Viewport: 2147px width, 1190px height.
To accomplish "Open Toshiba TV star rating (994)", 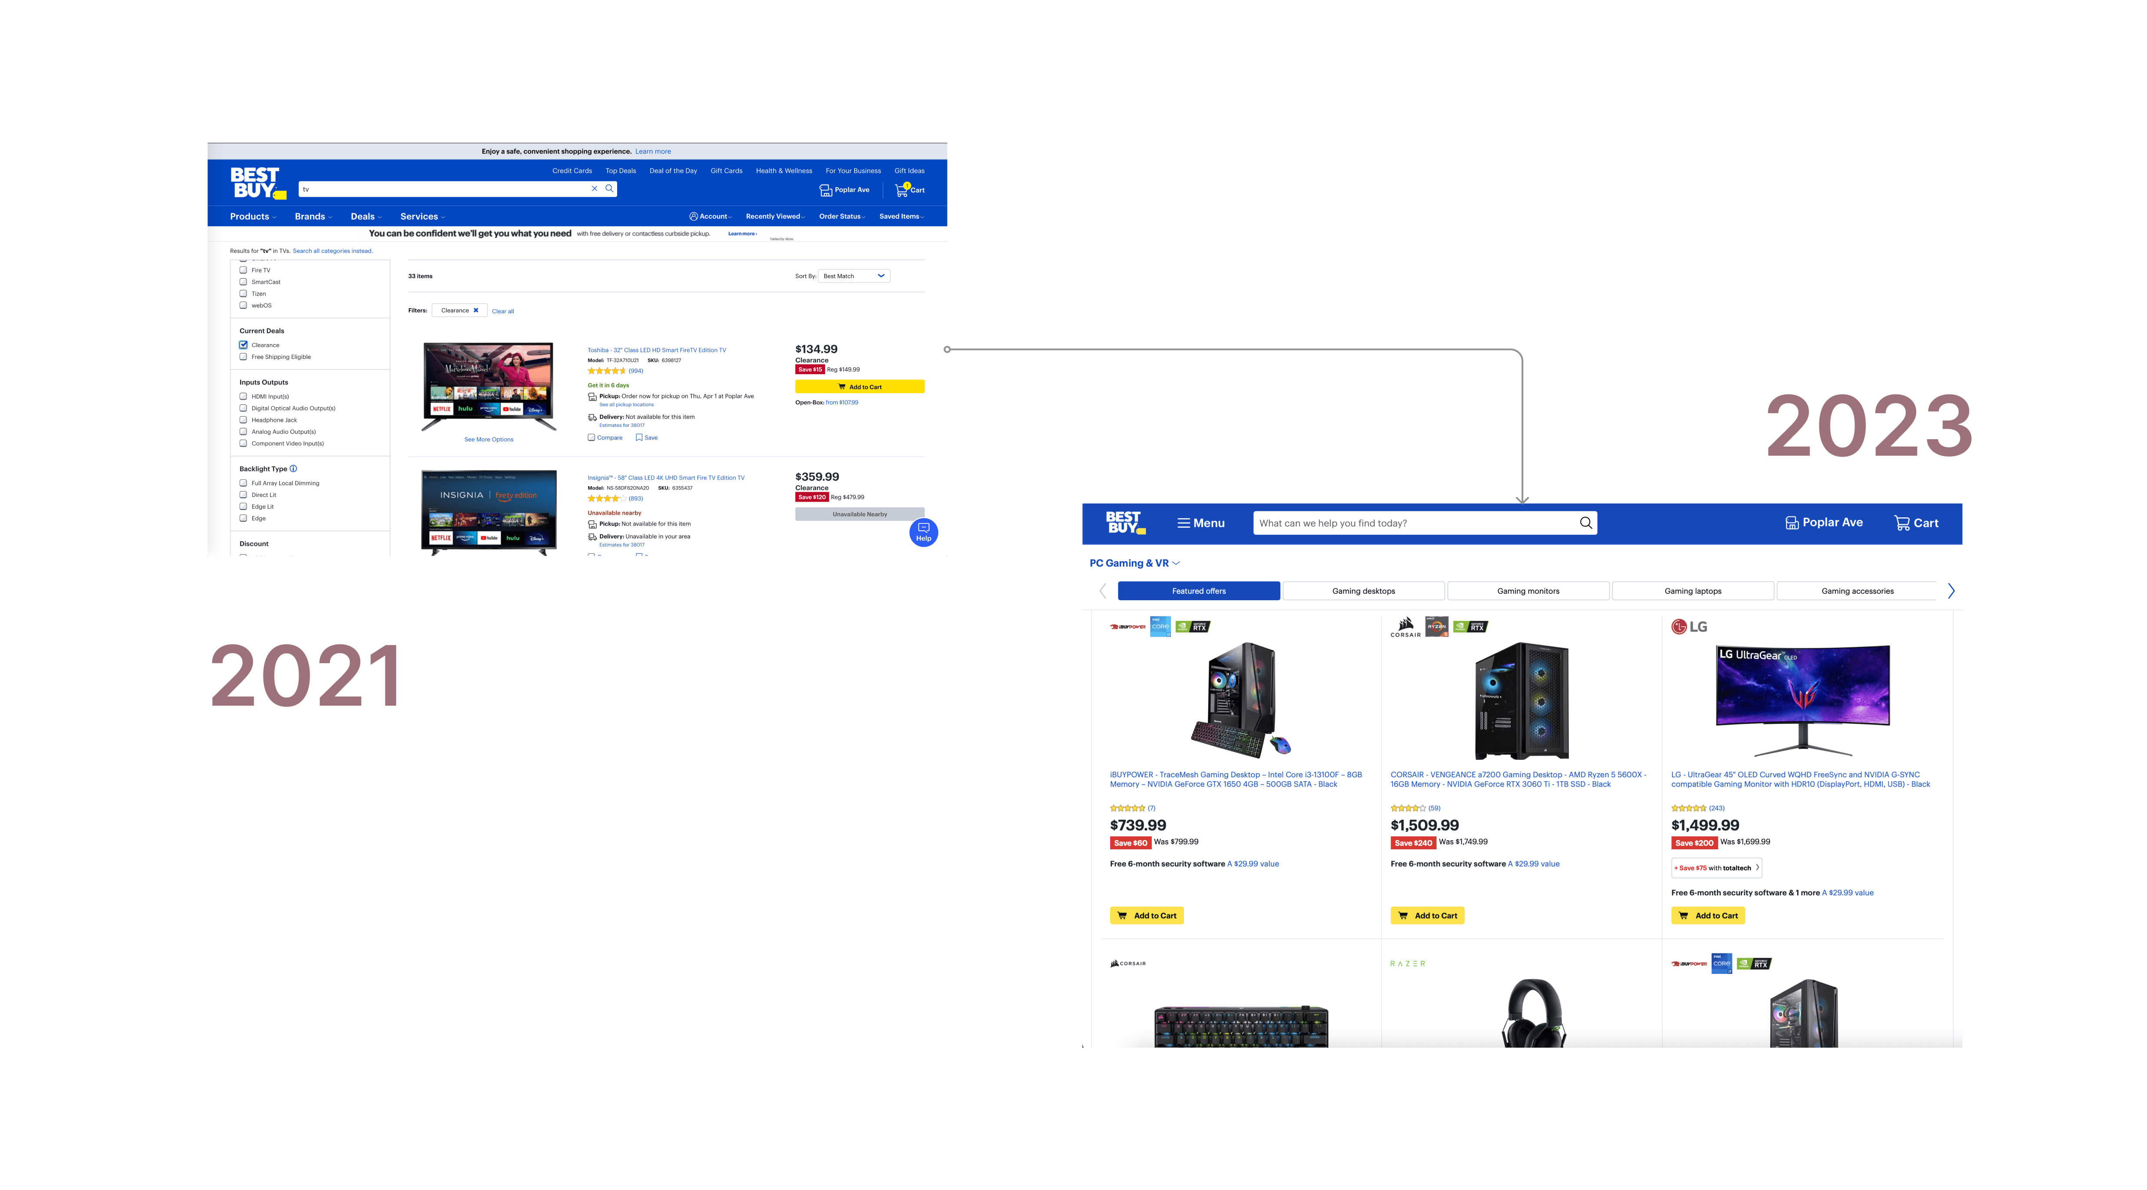I will pos(615,371).
